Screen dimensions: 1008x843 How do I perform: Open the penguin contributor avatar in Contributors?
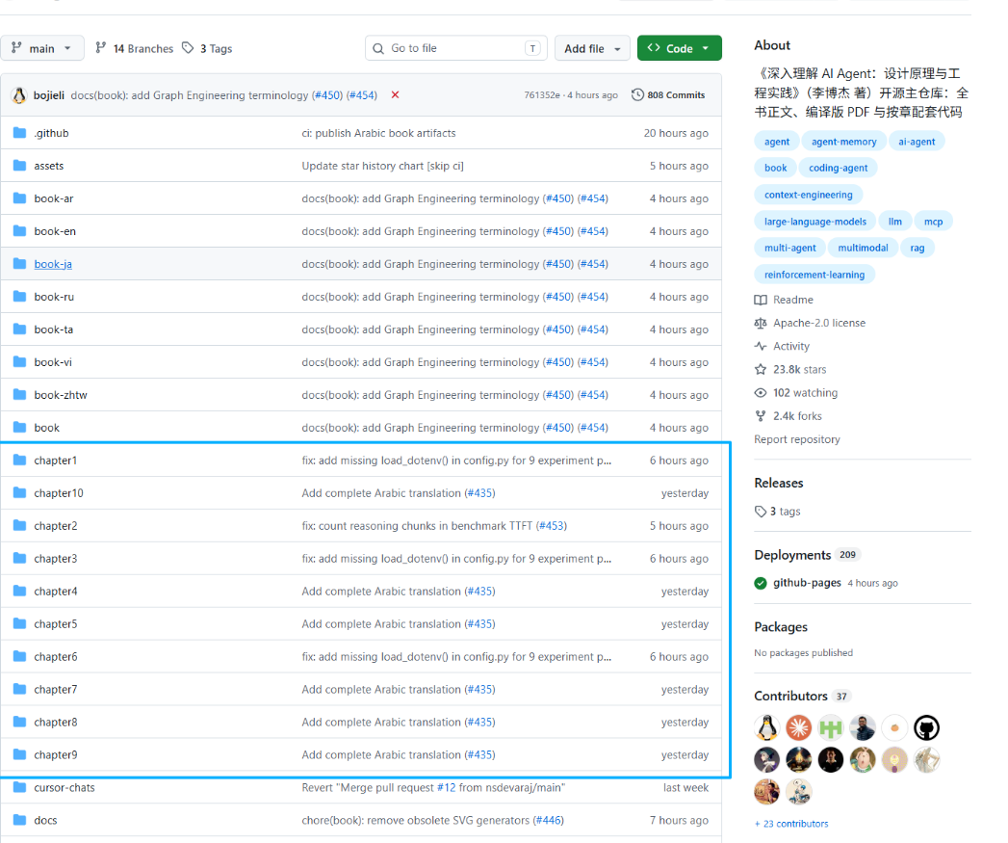[766, 727]
